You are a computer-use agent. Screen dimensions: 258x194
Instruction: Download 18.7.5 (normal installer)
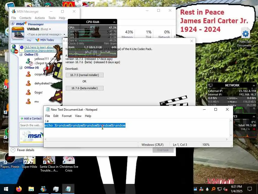[85, 75]
